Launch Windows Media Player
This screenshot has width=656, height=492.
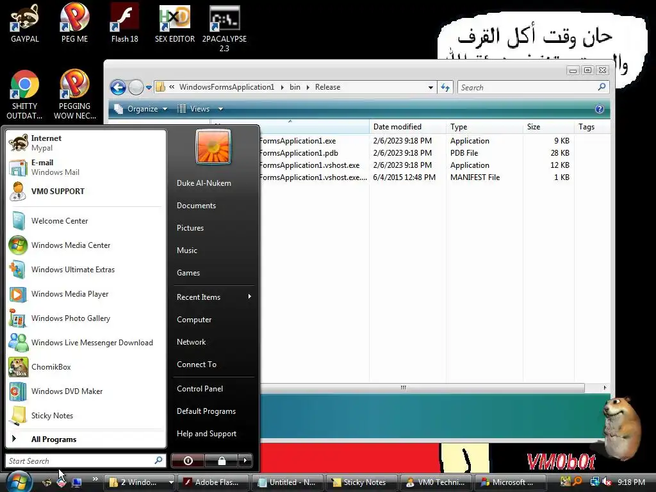85,294
